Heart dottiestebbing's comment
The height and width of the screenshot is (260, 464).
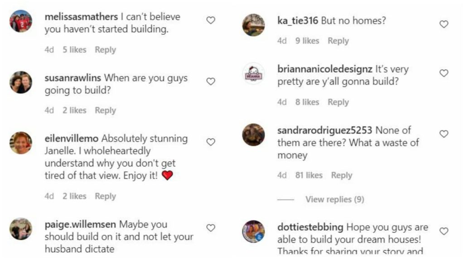point(444,231)
